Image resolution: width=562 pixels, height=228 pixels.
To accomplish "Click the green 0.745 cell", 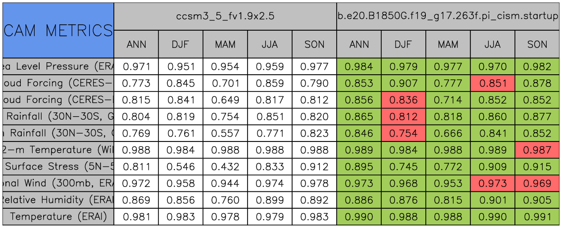I will [x=403, y=166].
